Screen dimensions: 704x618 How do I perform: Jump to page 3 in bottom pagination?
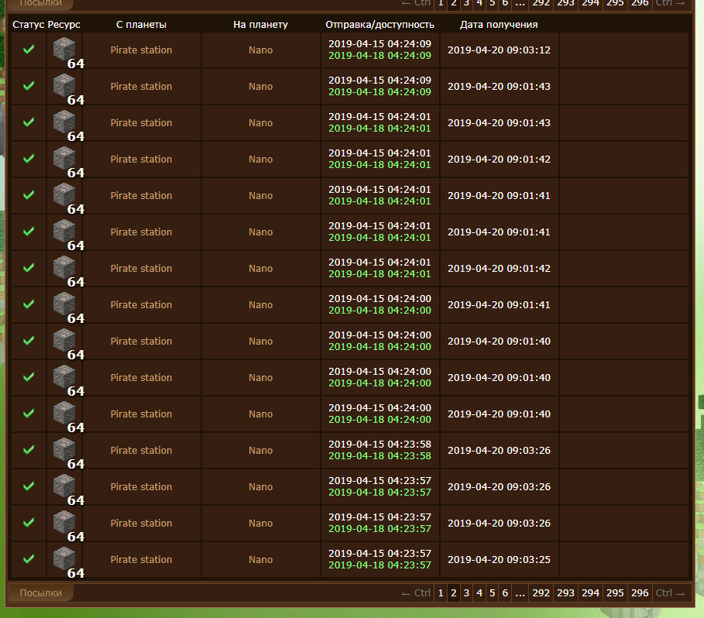(466, 593)
